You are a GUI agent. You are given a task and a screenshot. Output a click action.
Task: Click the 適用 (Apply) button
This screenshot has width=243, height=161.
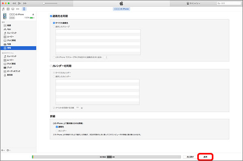point(205,157)
